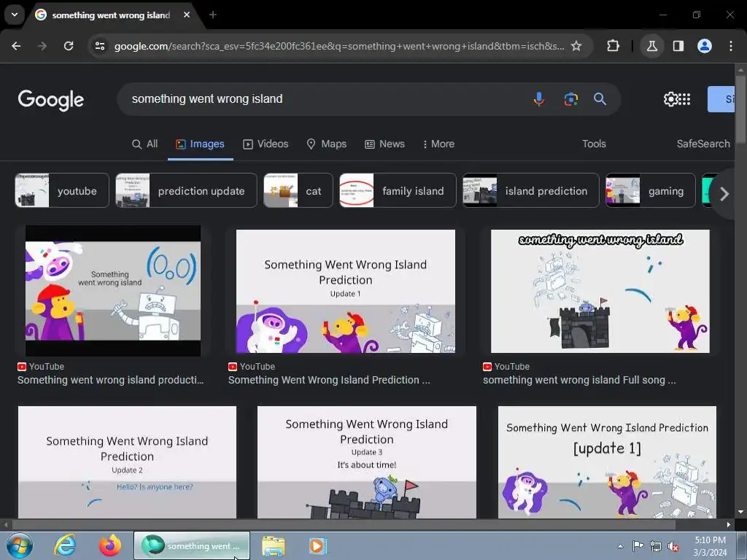The height and width of the screenshot is (560, 747).
Task: Launch Firefox from the taskbar
Action: (110, 545)
